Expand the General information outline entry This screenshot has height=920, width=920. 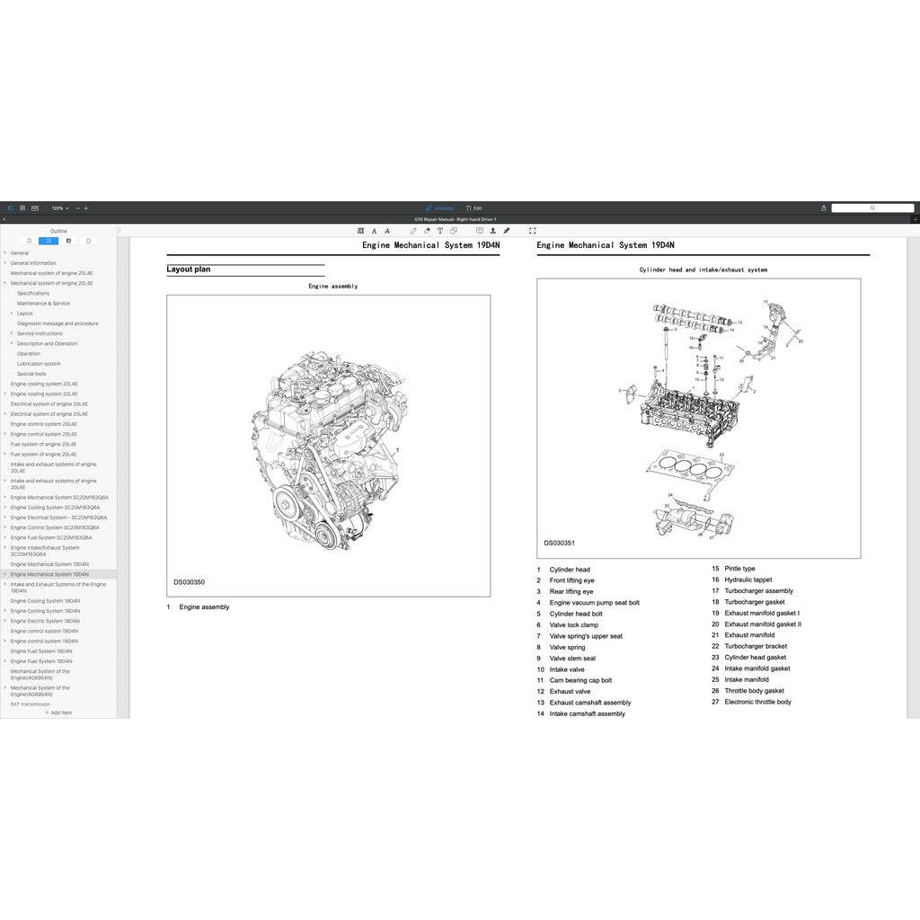[5, 263]
